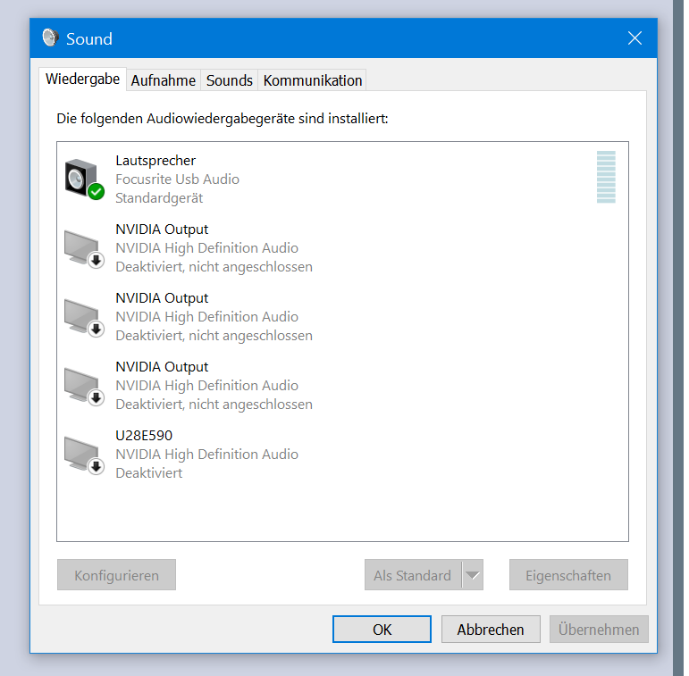Go to the Kommunikation tab

pos(313,80)
